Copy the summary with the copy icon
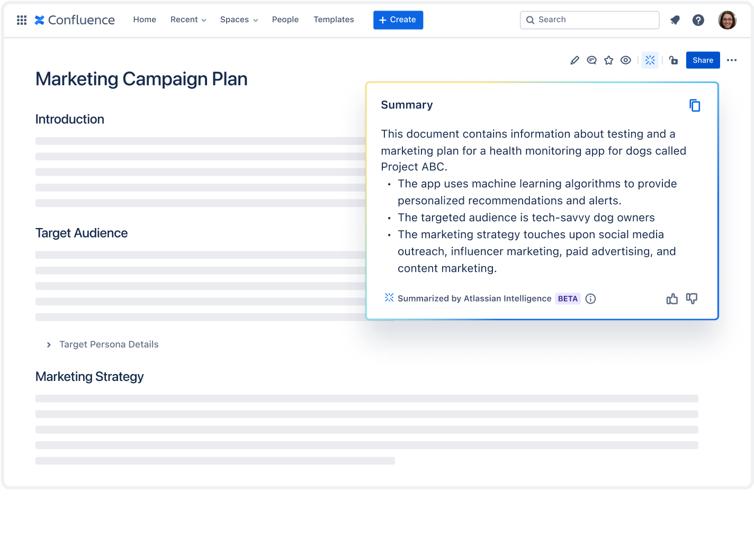The height and width of the screenshot is (555, 754). pyautogui.click(x=694, y=105)
